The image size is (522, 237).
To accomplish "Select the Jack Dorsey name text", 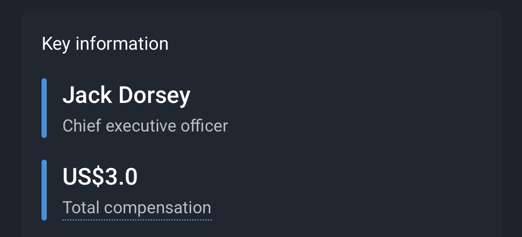I will click(126, 95).
